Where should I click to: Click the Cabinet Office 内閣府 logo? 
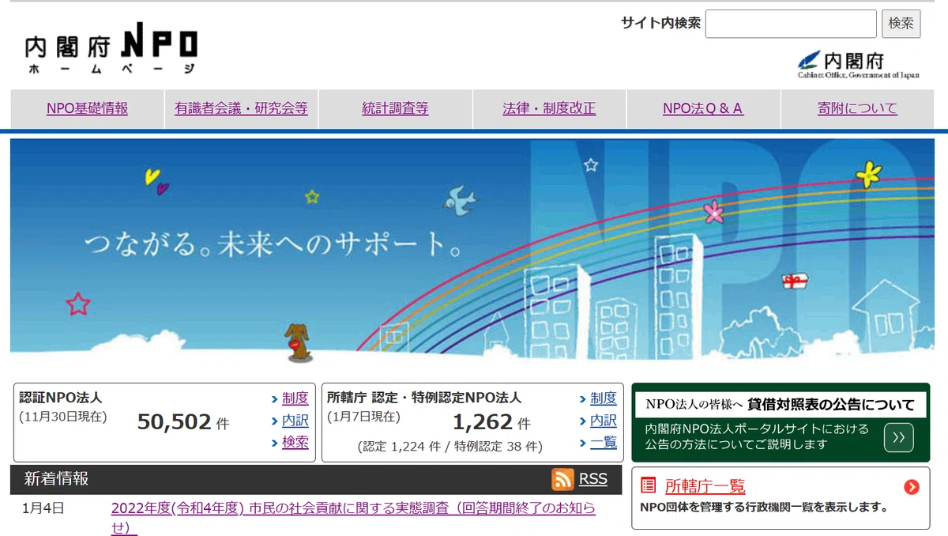(x=859, y=64)
